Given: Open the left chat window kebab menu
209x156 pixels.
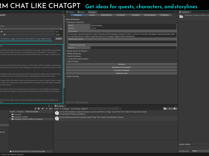Looking at the screenshot, I should [63, 12].
